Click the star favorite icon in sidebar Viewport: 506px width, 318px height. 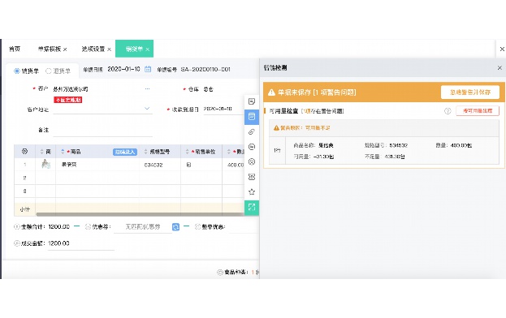click(252, 191)
